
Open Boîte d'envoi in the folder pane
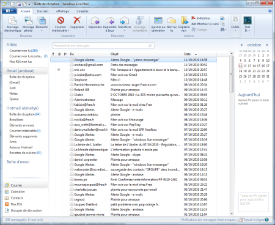pyautogui.click(x=18, y=162)
